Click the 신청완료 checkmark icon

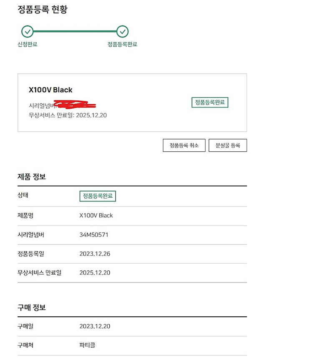tap(27, 32)
